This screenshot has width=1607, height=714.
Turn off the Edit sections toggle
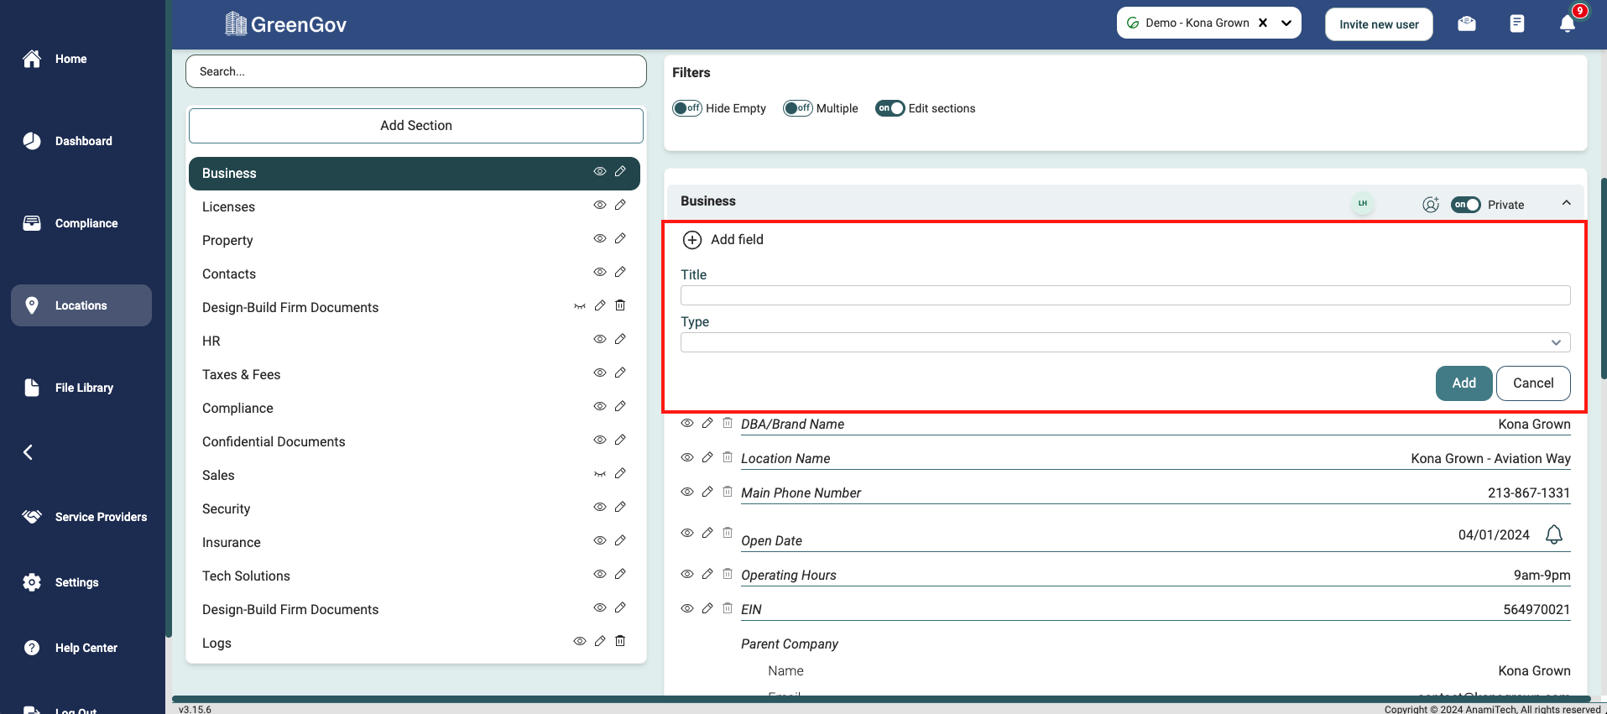890,108
